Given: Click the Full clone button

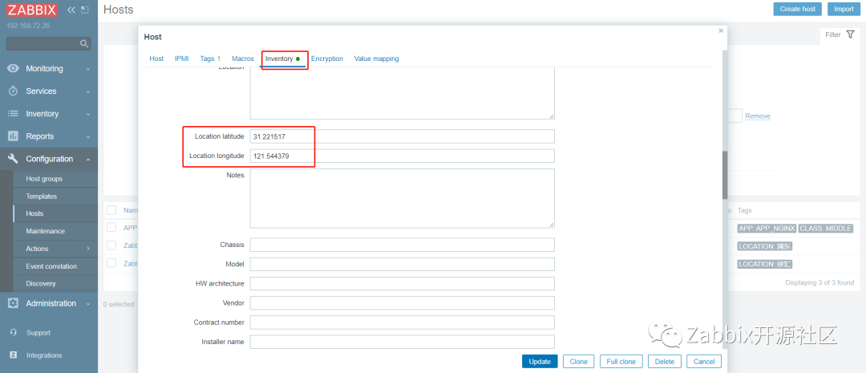Looking at the screenshot, I should click(621, 362).
